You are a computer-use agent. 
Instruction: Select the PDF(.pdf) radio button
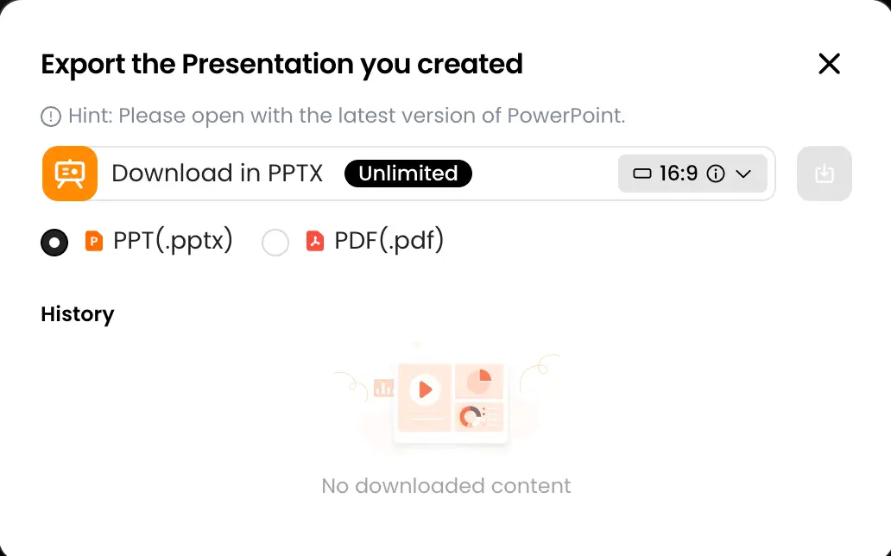point(275,243)
